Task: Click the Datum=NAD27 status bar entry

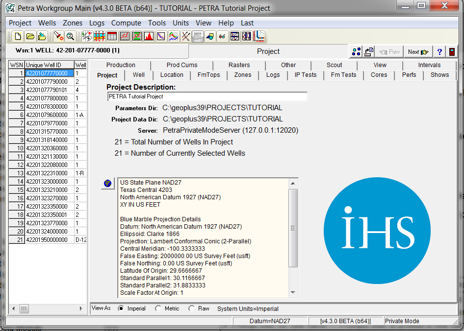Action: (270, 321)
